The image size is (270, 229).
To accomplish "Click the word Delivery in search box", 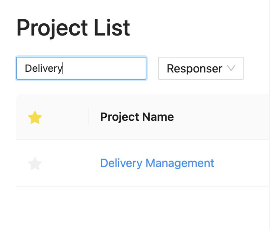I will coord(44,68).
